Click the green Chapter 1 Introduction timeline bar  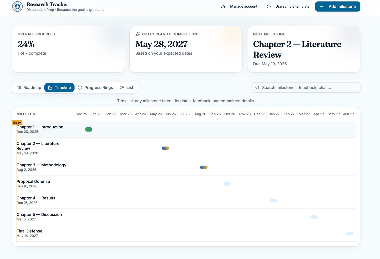pos(89,129)
